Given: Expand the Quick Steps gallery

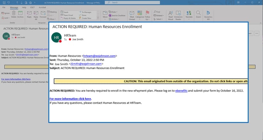Looking at the screenshot, I should pos(98,18).
